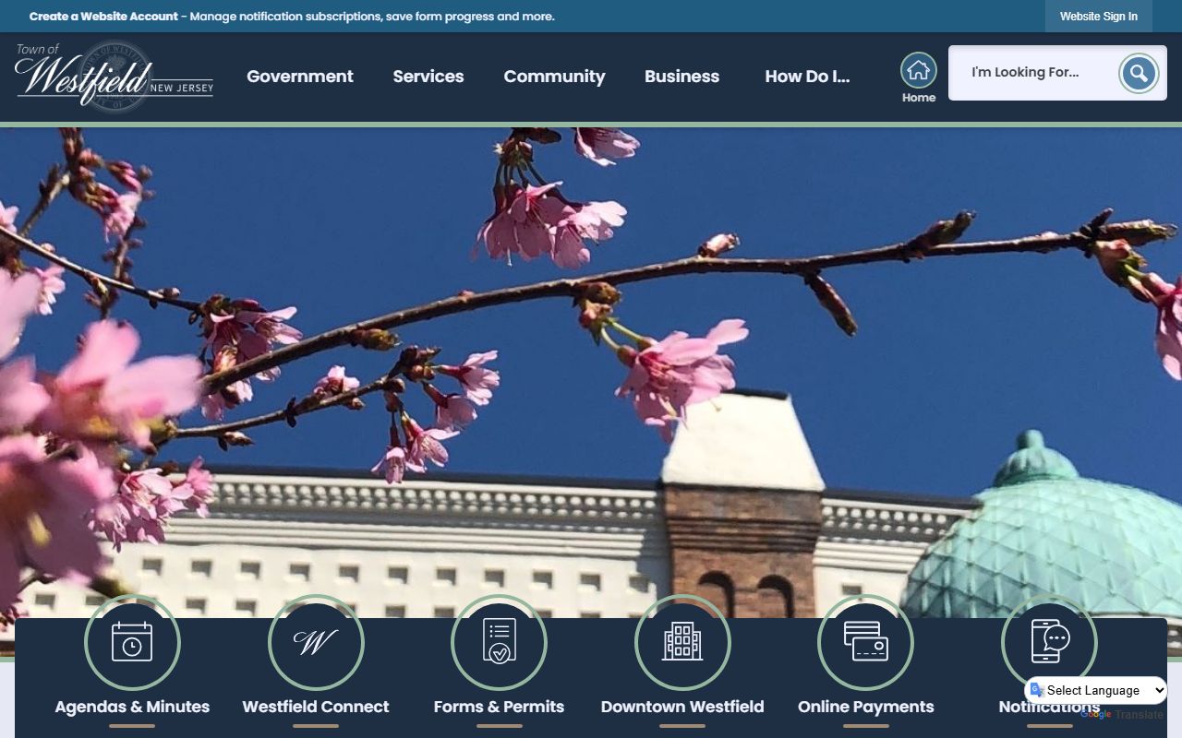Click the magnifying glass search button
The height and width of the screenshot is (738, 1182).
click(x=1139, y=73)
